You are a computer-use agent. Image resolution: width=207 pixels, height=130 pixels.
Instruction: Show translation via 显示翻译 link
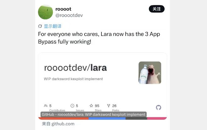[x=53, y=26]
